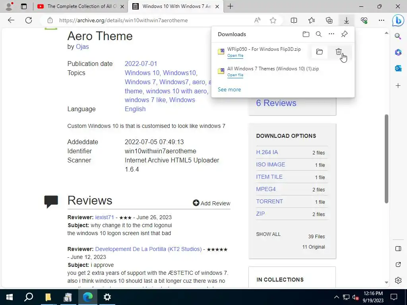Image resolution: width=407 pixels, height=305 pixels.
Task: Open sidebar settings gear
Action: (x=398, y=280)
